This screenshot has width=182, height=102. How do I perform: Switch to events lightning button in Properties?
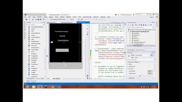point(154,55)
